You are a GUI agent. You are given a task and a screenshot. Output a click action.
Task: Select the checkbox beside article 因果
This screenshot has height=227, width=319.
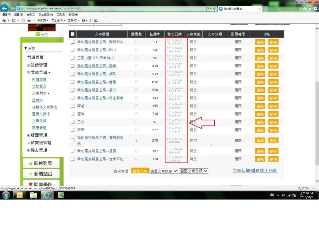point(73,130)
